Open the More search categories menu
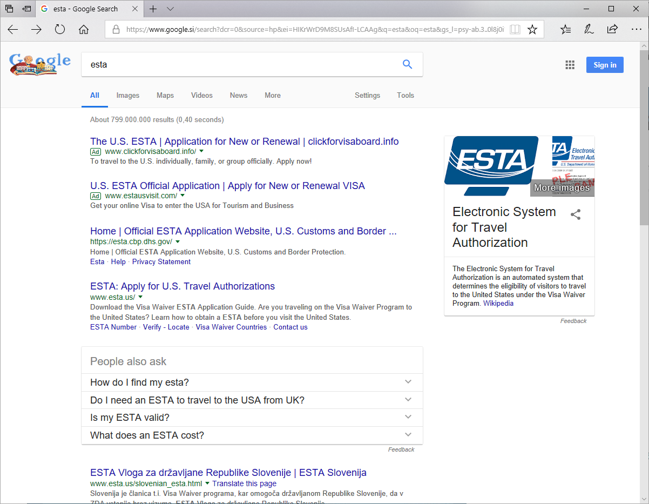The height and width of the screenshot is (504, 649). point(273,96)
